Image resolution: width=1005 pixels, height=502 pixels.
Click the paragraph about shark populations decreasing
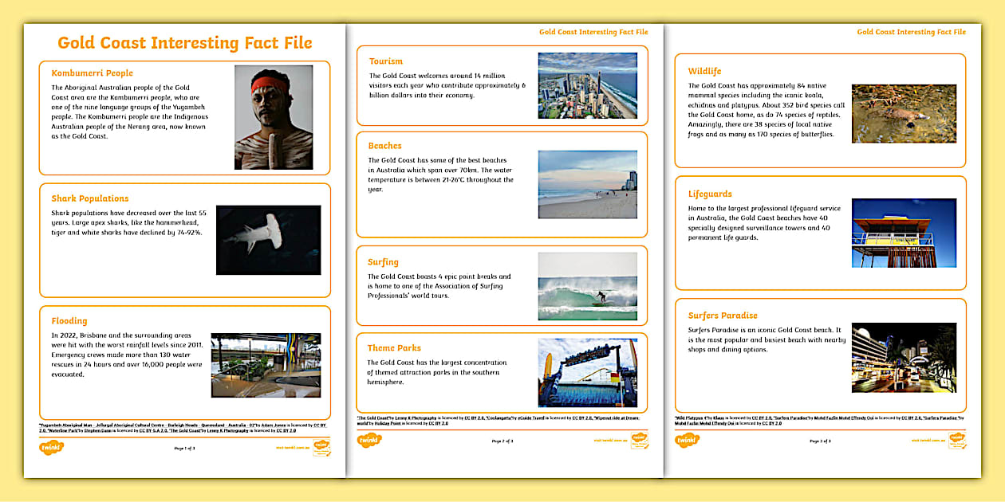pos(128,222)
